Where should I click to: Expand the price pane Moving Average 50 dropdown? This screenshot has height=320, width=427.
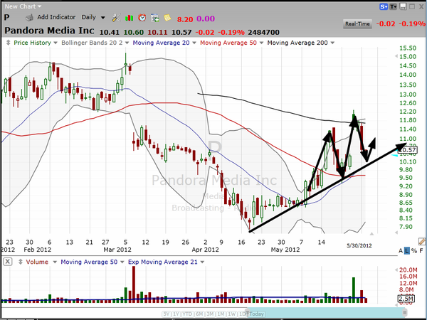pyautogui.click(x=261, y=43)
